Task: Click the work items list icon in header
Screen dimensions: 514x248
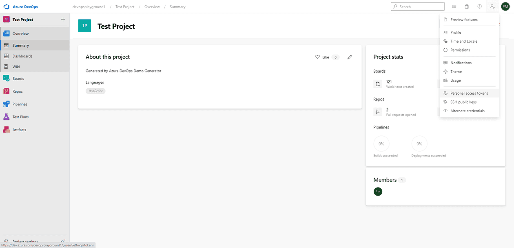Action: 454,7
